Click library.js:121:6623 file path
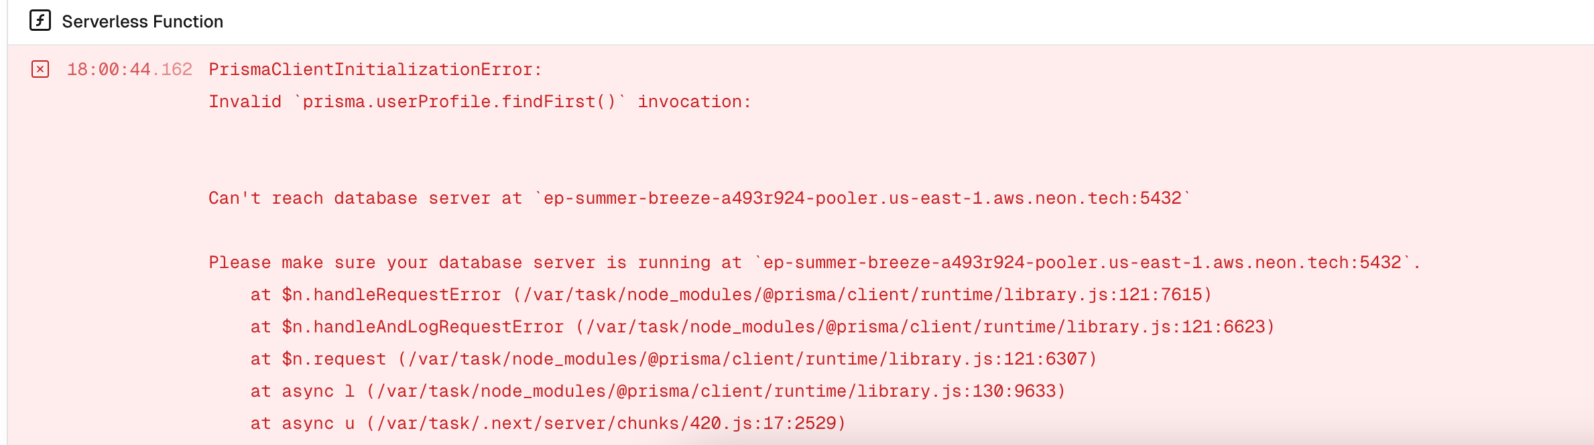1594x445 pixels. click(x=1166, y=326)
